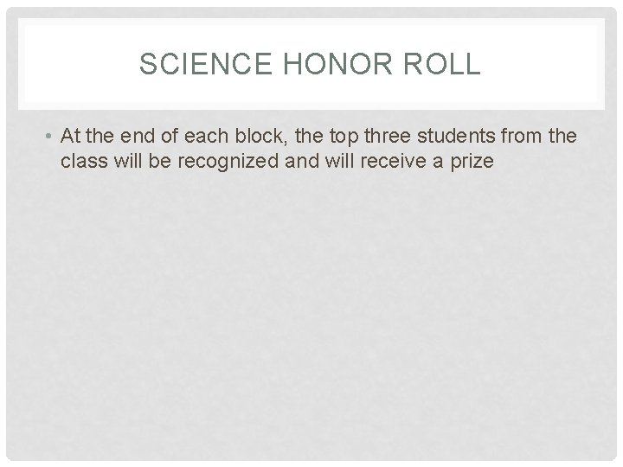This screenshot has height=467, width=623.
Task: Click the word 'recognized' in the bullet text
Action: [x=228, y=163]
